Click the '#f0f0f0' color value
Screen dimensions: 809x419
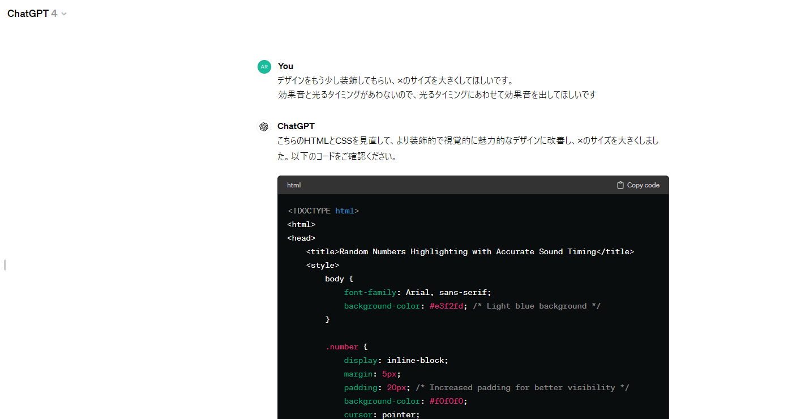446,401
